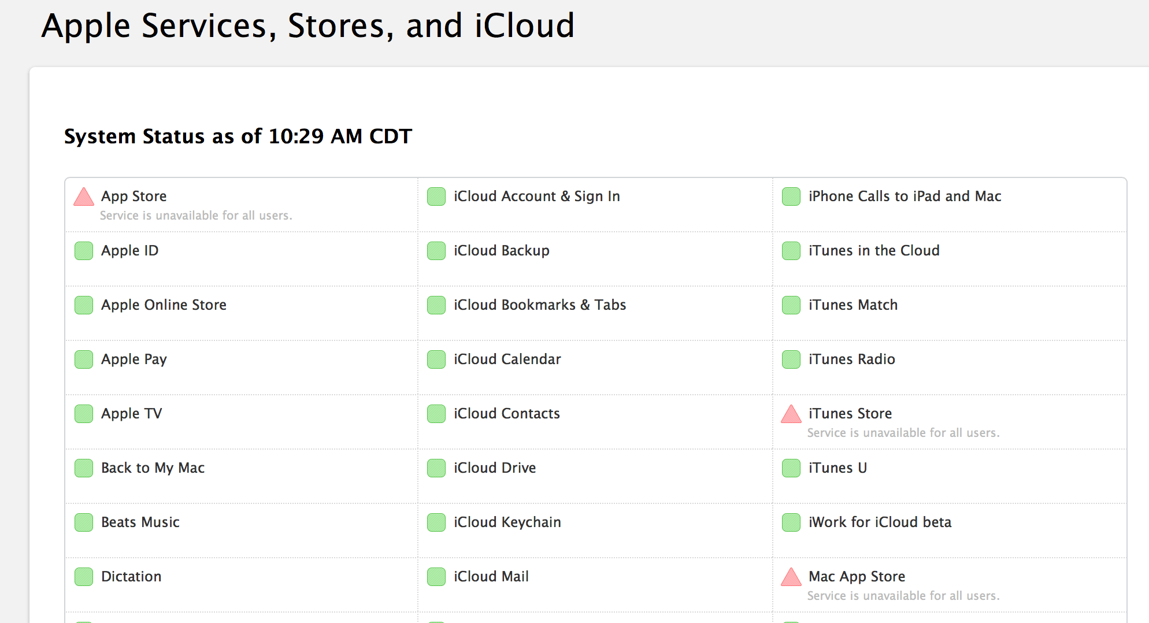Click the green indicator beside iTunes Radio
This screenshot has height=623, width=1149.
point(791,359)
